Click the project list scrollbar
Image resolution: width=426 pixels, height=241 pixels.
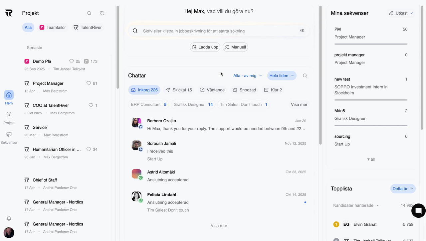(x=118, y=47)
